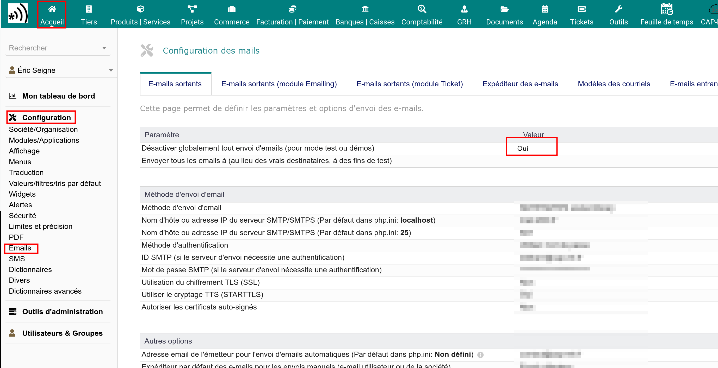The image size is (718, 368).
Task: Click the Paramètre column header
Action: point(162,135)
